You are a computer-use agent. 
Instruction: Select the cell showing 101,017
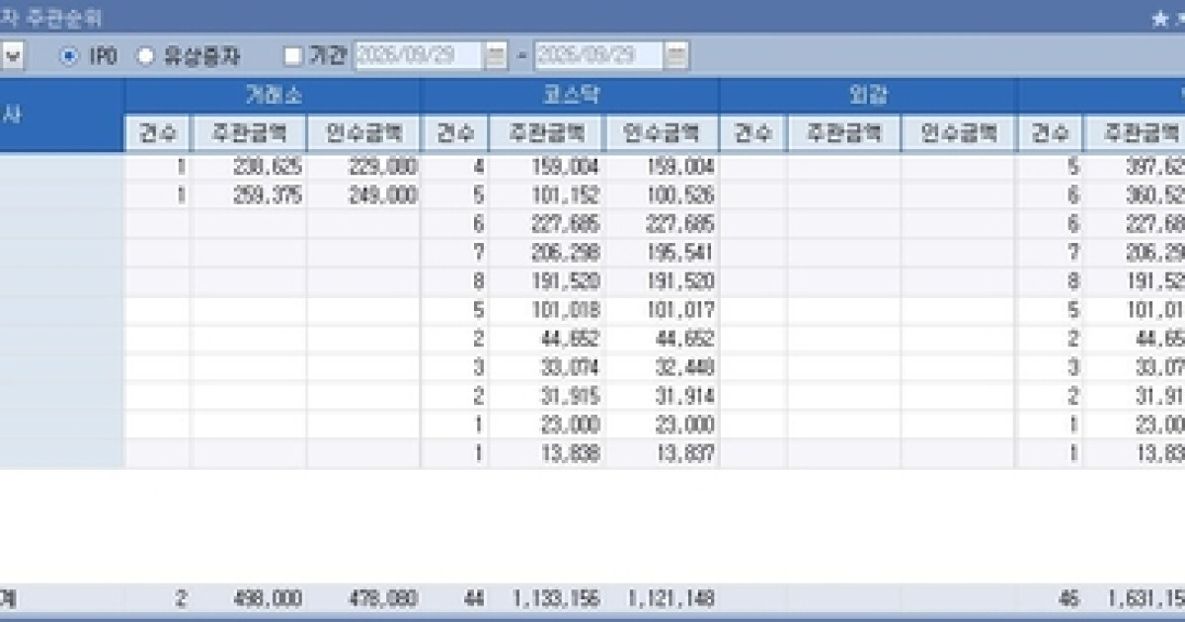coord(662,311)
